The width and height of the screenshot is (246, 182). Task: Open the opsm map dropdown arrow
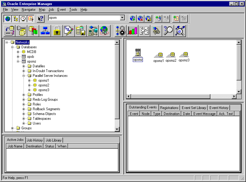coord(122,18)
